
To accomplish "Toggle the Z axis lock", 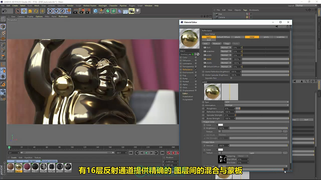I will (x=62, y=11).
